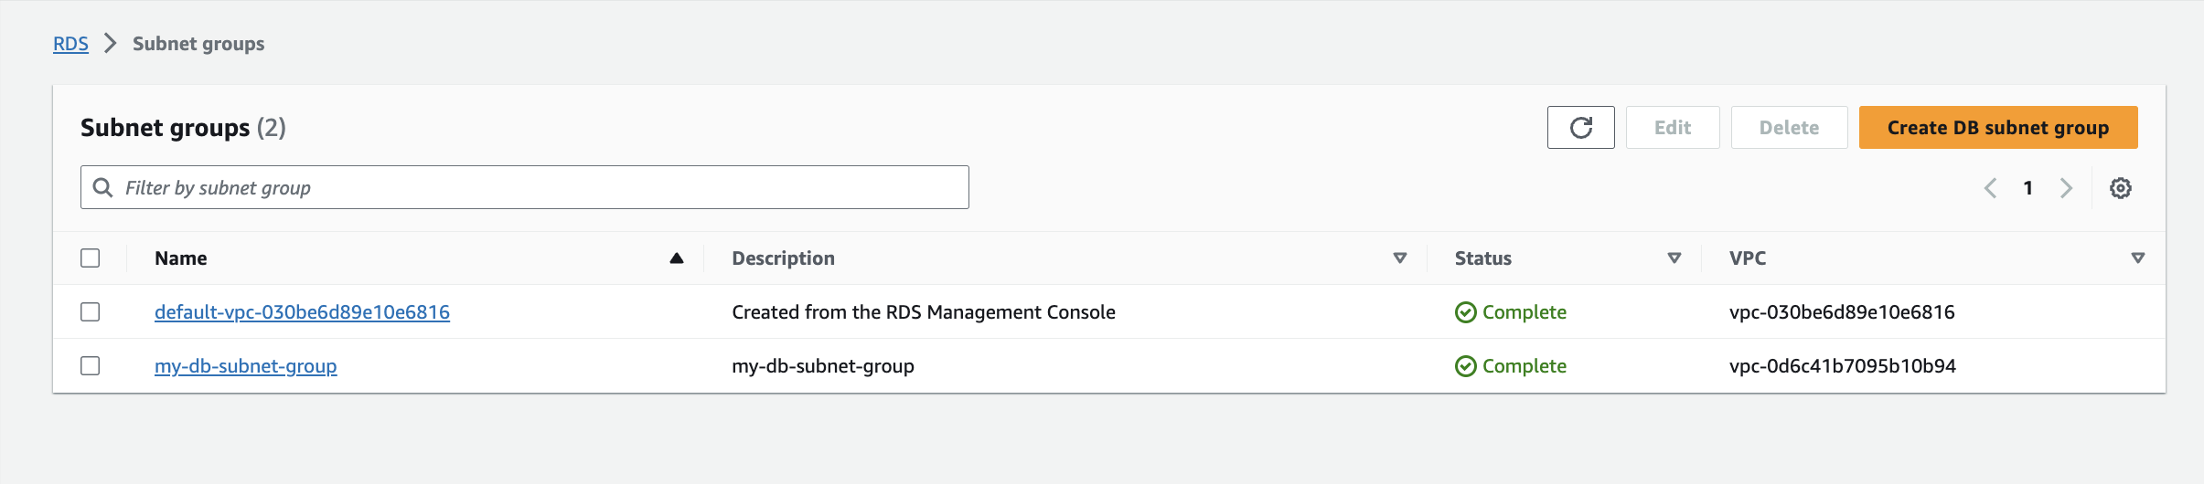Click Create DB subnet group button
This screenshot has height=484, width=2204.
point(1997,128)
